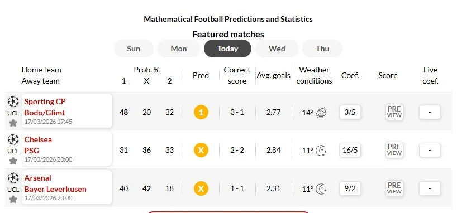Viewport: 457px width, 213px height.
Task: Click yellow prediction 1 badge for Sporting CP
Action: click(201, 112)
